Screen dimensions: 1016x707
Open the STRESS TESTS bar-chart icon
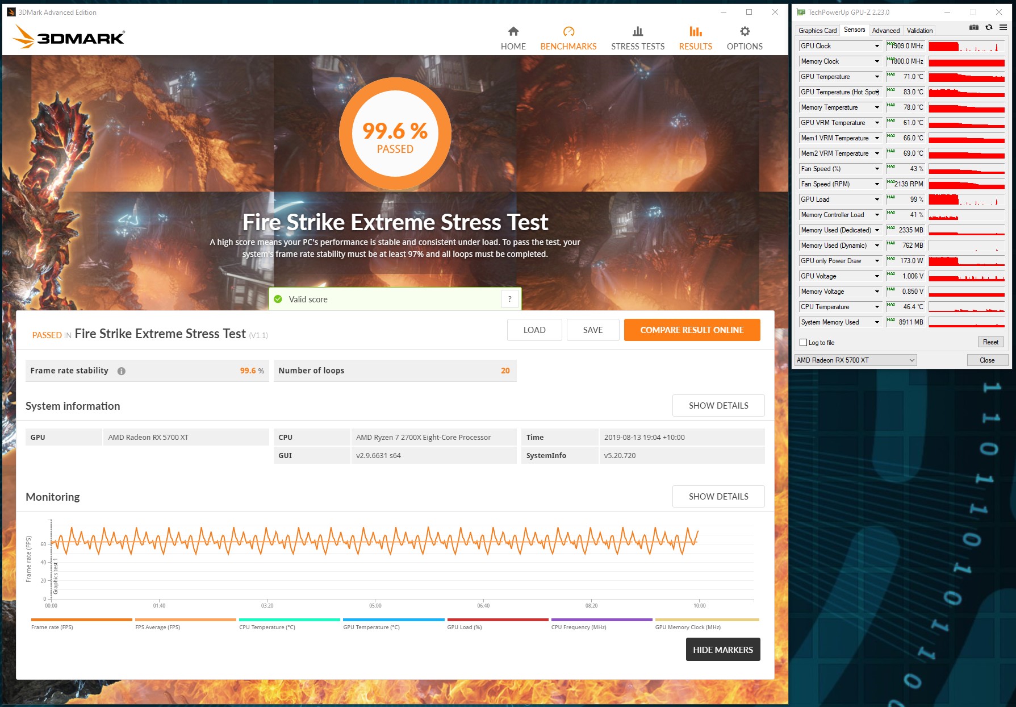(x=638, y=31)
